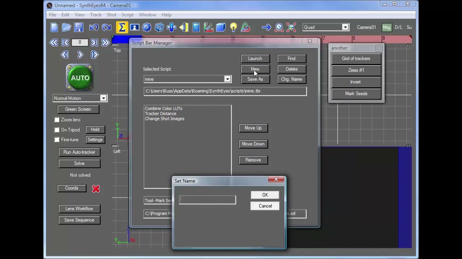The image size is (462, 259).
Task: Click the frame number field showing 0
Action: click(80, 42)
